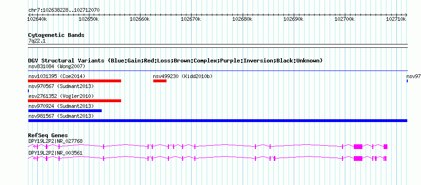Open the DPY19L2P2|NR_027768 gene label

(x=55, y=141)
